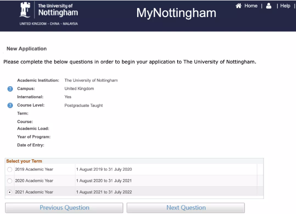This screenshot has width=296, height=214.
Task: Click the Select your Term header
Action: [x=24, y=161]
